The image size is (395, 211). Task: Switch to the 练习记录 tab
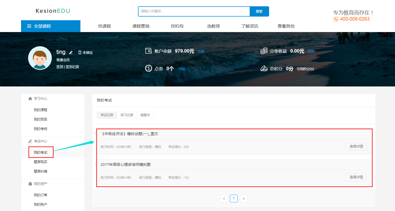(x=127, y=115)
